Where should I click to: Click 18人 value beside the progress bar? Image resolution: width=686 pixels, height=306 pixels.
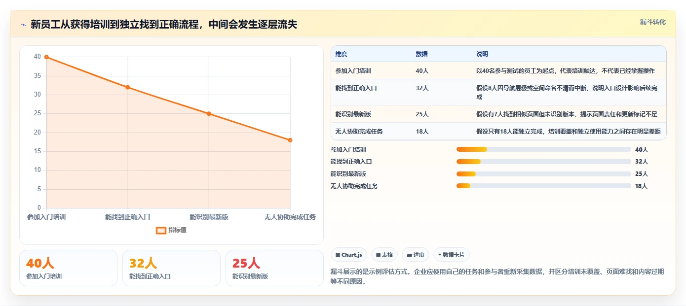[x=641, y=186]
